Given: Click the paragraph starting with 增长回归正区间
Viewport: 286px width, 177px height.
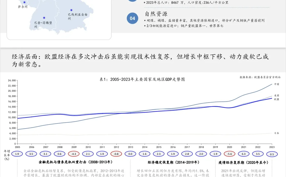Looking at the screenshot, I should [173, 173].
